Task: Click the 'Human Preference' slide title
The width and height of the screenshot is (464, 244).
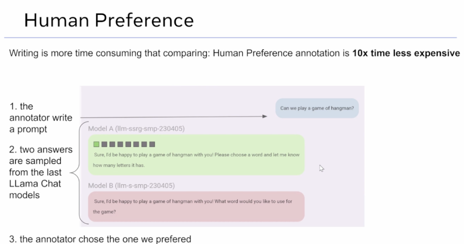Action: tap(109, 20)
